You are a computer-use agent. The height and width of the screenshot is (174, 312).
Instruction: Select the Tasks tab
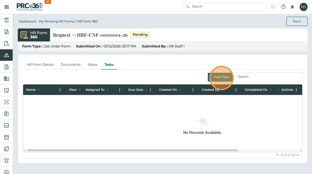109,65
